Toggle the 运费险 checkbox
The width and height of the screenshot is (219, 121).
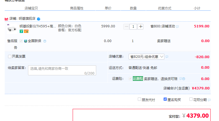coord(130,79)
